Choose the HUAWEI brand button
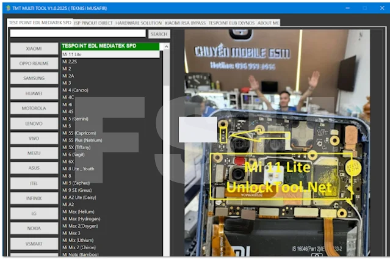 point(34,93)
